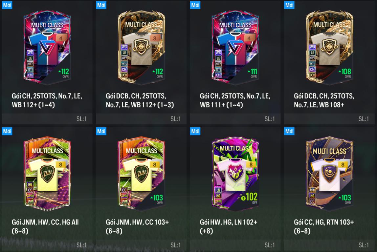Click the title Gói CH, 25TOTS WB 111+ (1~4)

pyautogui.click(x=235, y=100)
